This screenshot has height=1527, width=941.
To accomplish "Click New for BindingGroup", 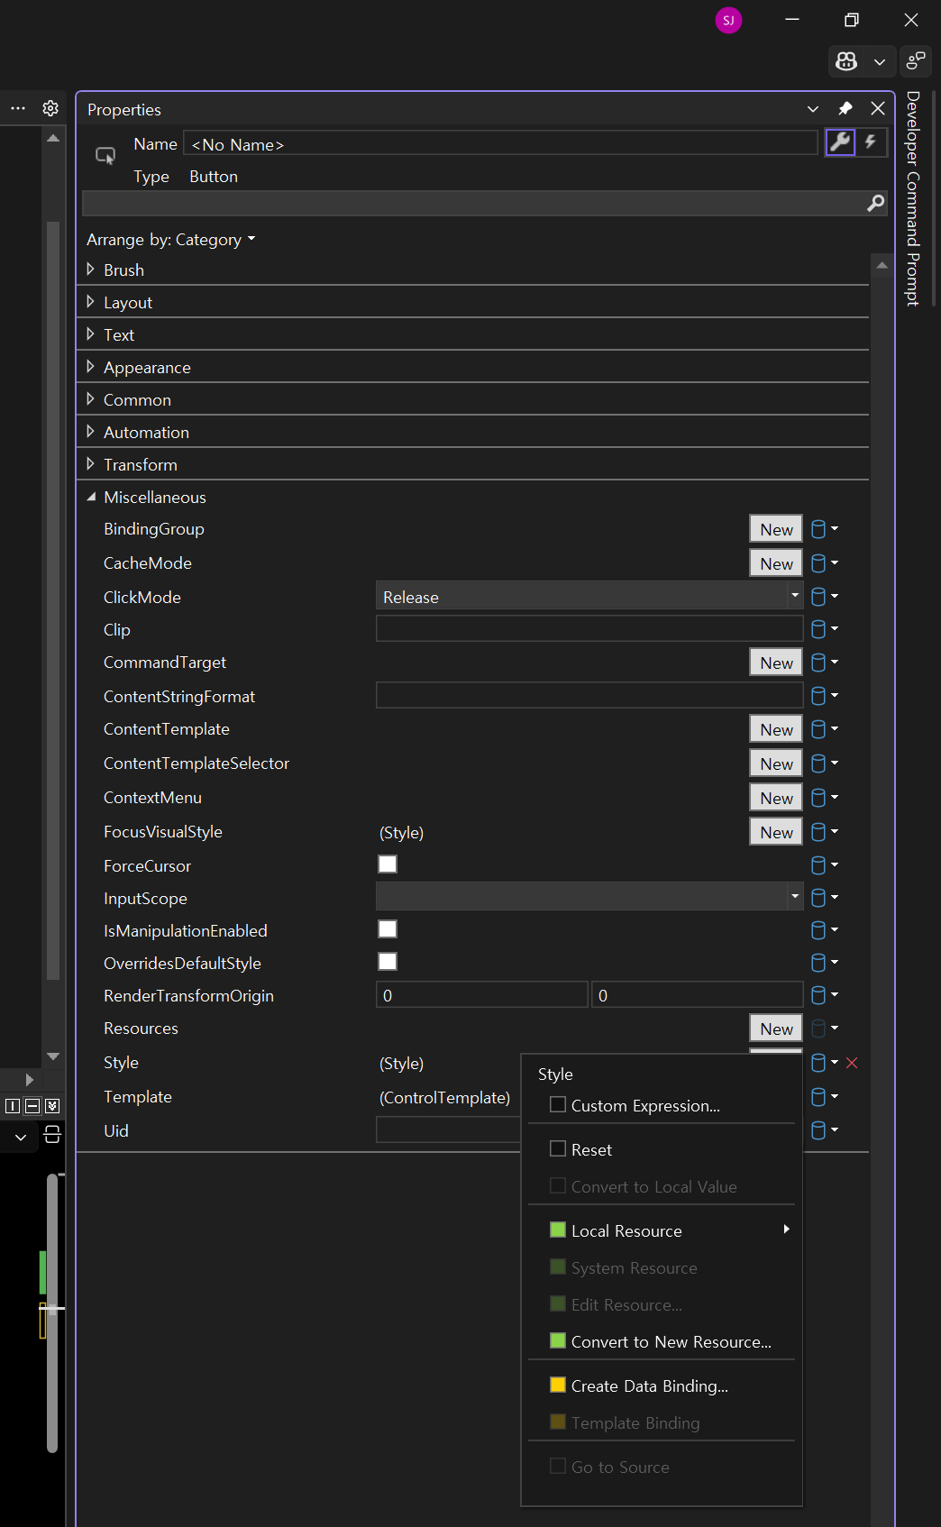I will point(776,529).
